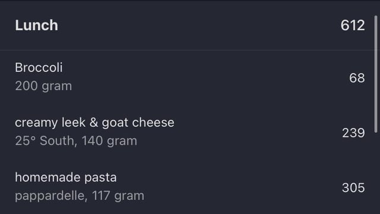The image size is (380, 214).
Task: Click the word 'pasta' in homemade pasta
Action: pos(100,178)
